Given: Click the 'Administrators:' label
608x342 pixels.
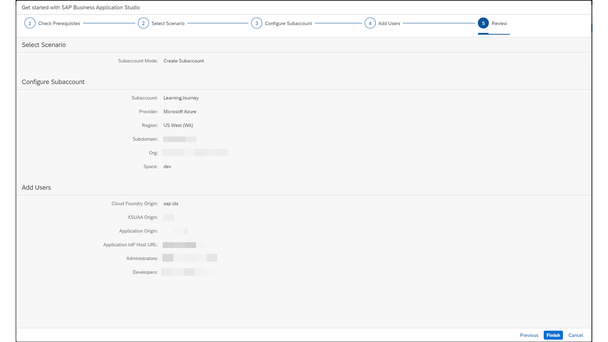Looking at the screenshot, I should [142, 258].
